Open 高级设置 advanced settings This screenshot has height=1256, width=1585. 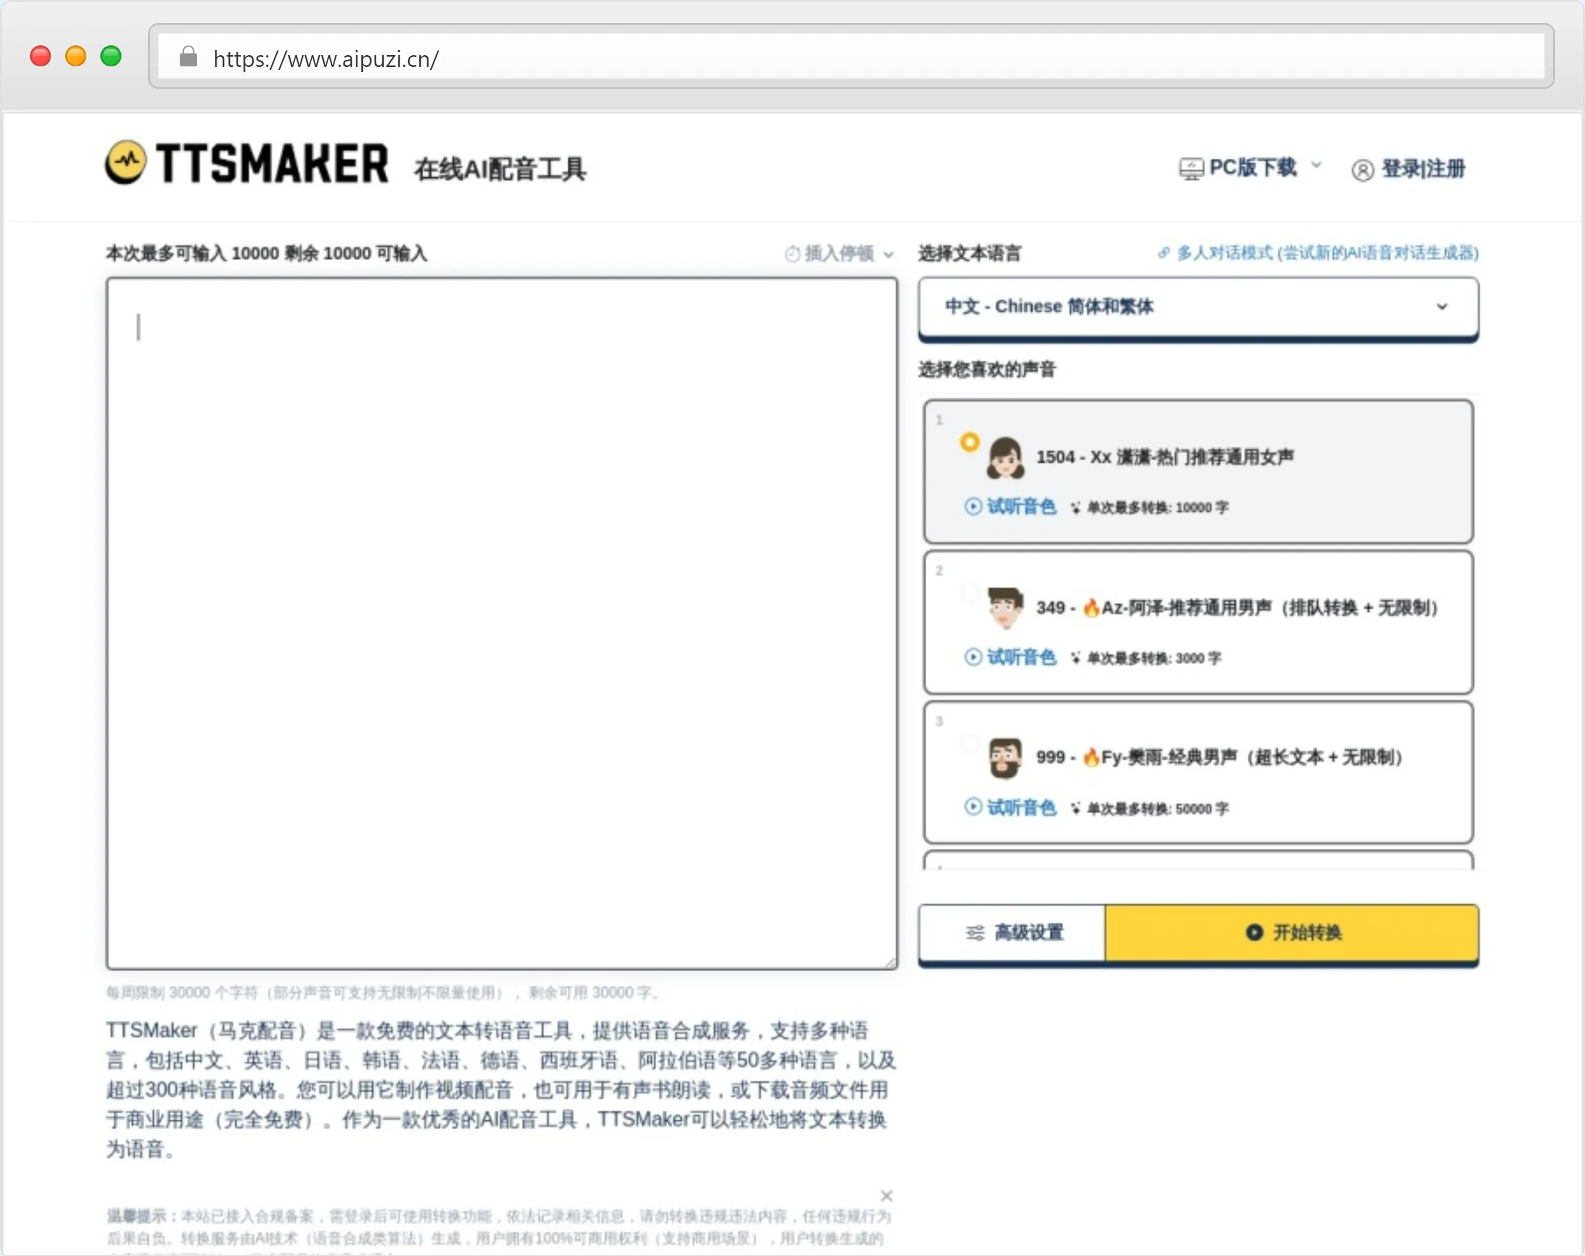tap(1012, 932)
